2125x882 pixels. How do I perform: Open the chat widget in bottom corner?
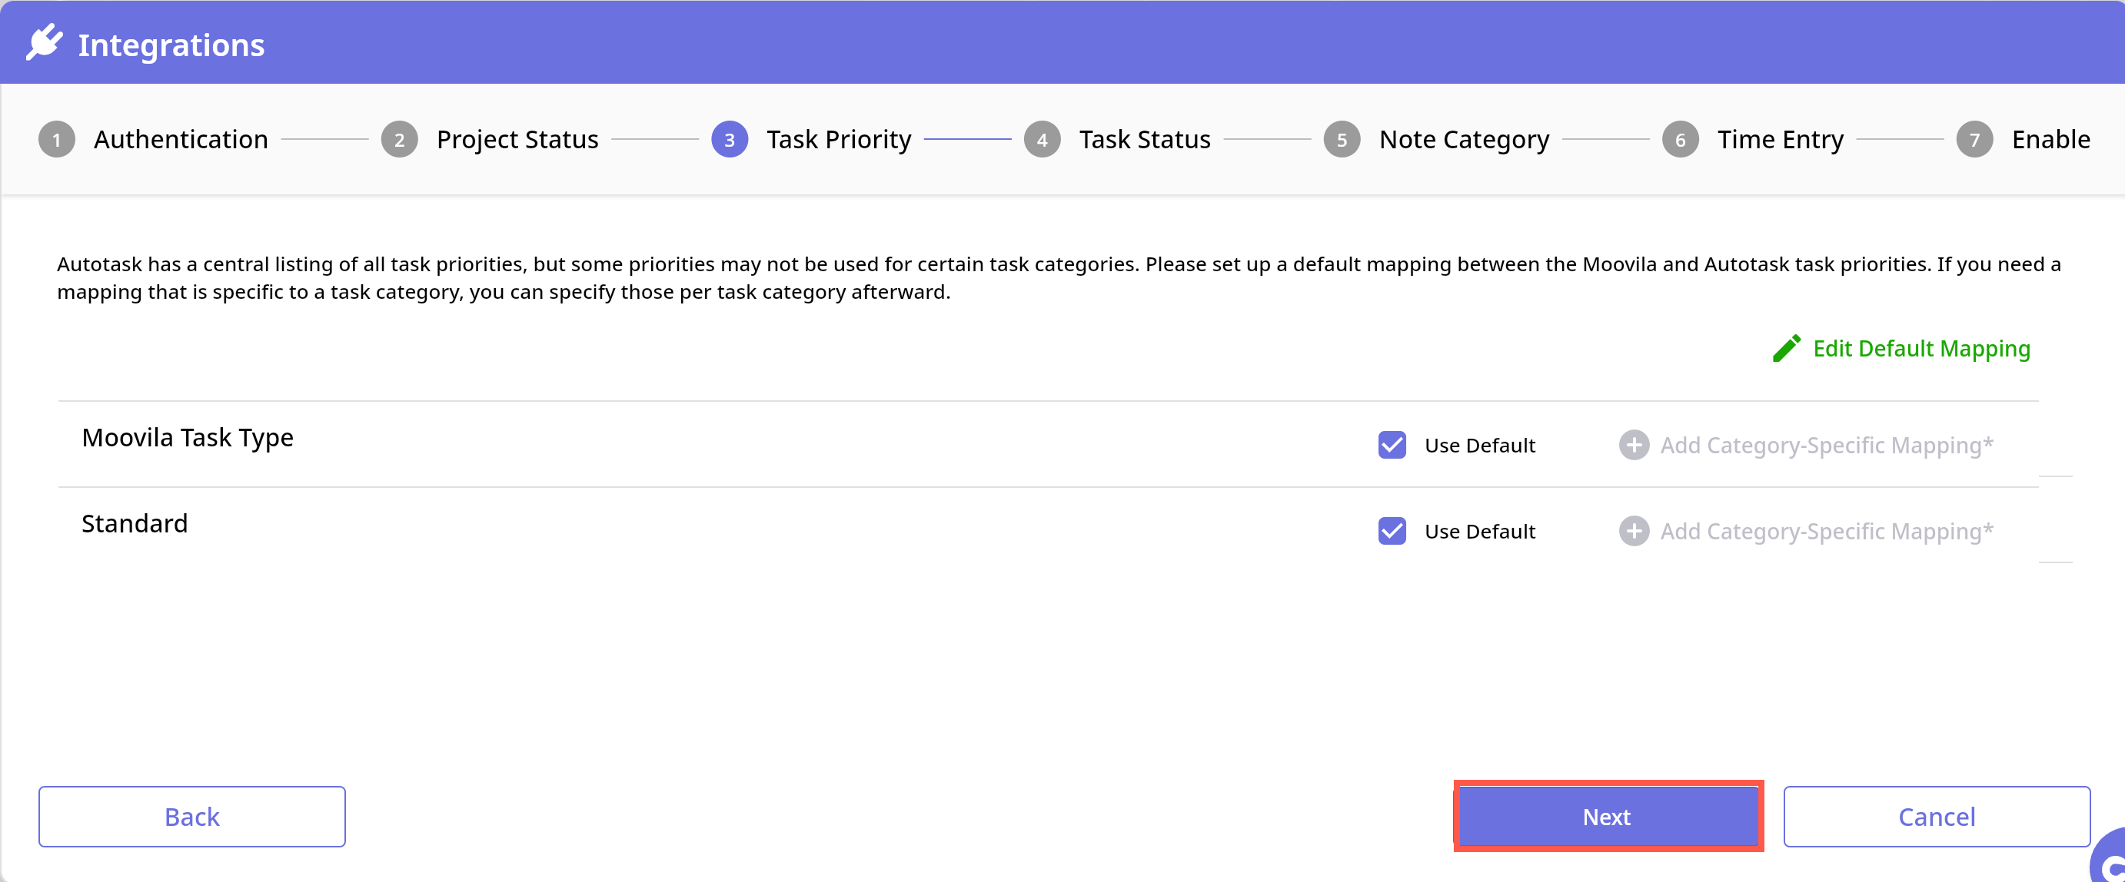point(2110,862)
